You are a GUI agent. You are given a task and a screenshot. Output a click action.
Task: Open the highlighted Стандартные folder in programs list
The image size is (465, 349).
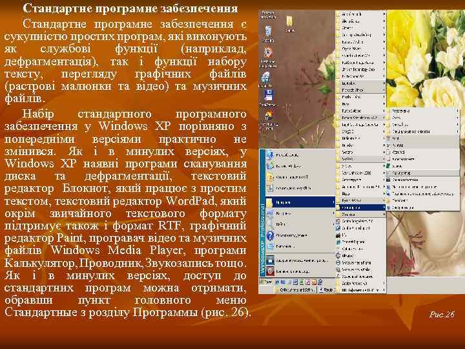(360, 207)
